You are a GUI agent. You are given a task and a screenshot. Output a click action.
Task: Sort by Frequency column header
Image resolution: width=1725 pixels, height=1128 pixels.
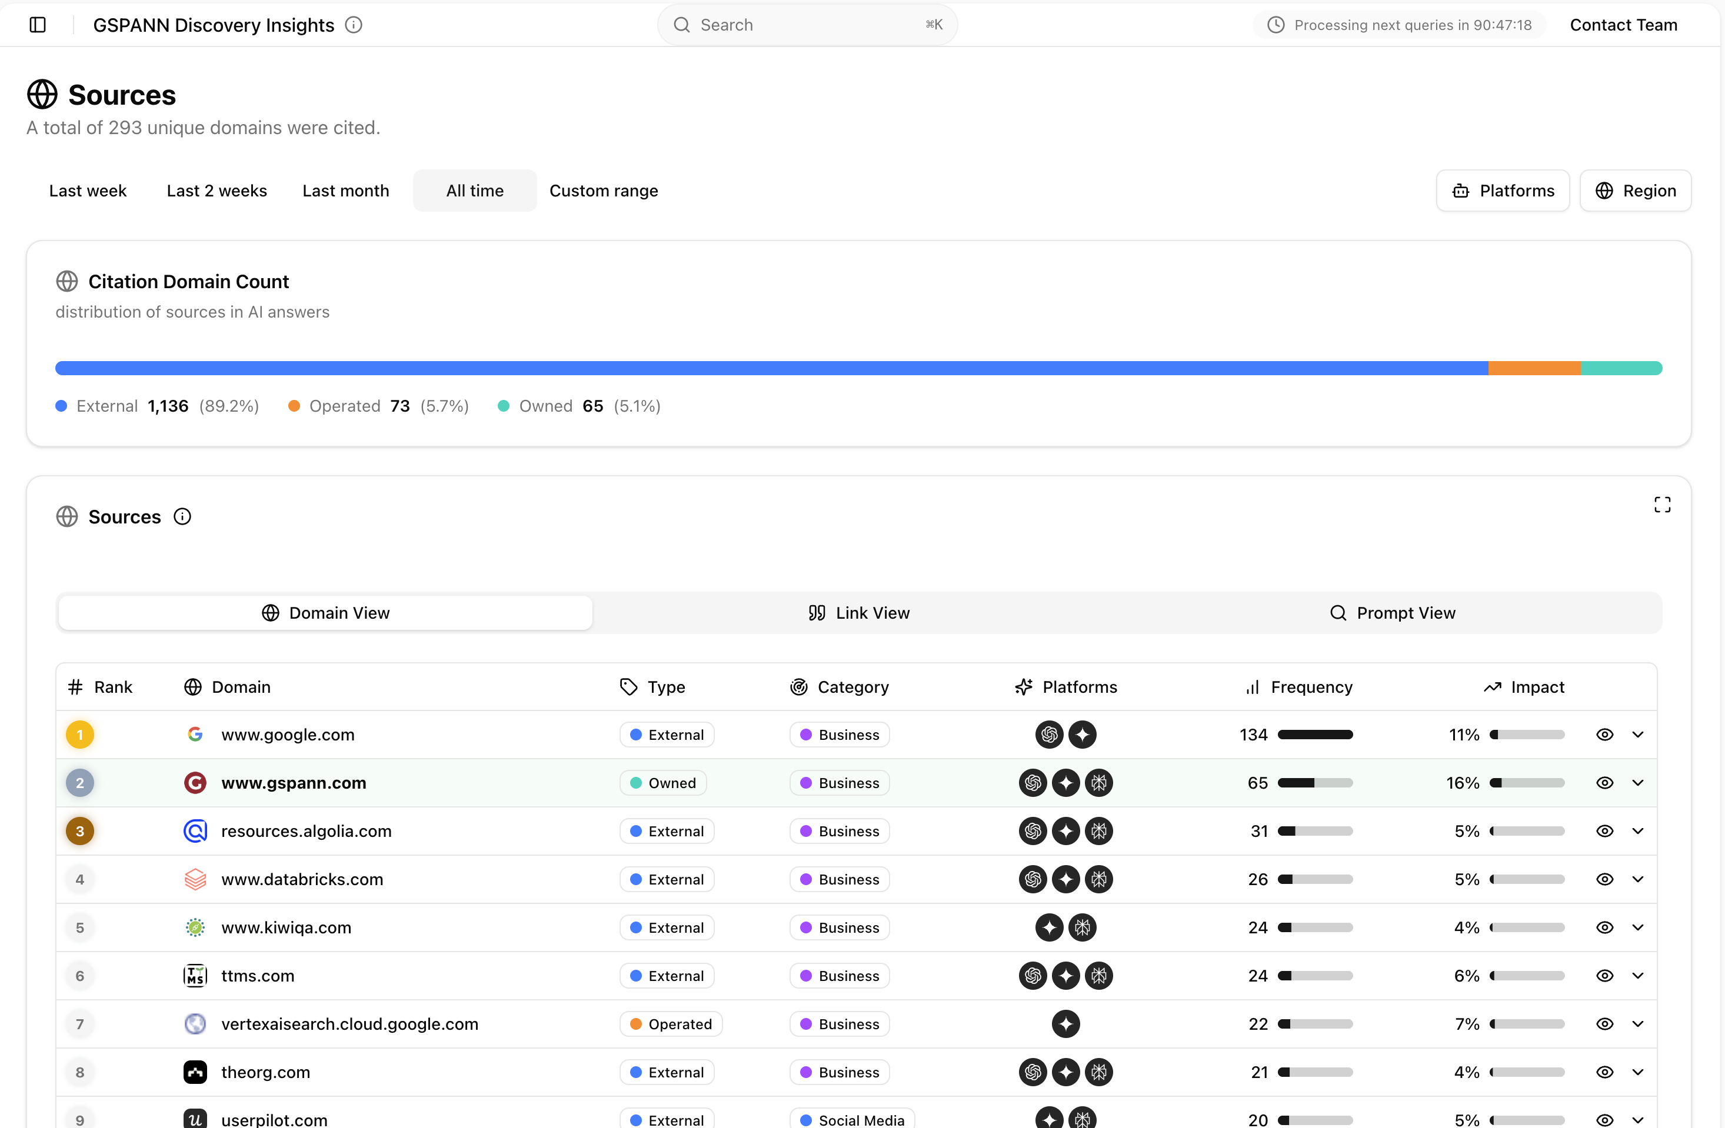click(1299, 687)
